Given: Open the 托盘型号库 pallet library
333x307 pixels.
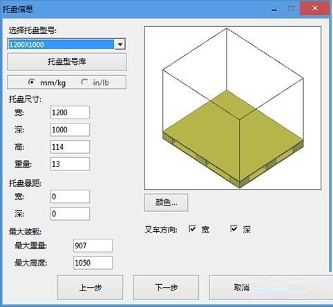Looking at the screenshot, I should [67, 61].
